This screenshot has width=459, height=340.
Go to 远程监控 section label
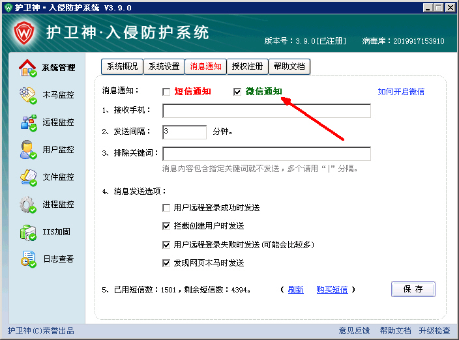pos(58,122)
